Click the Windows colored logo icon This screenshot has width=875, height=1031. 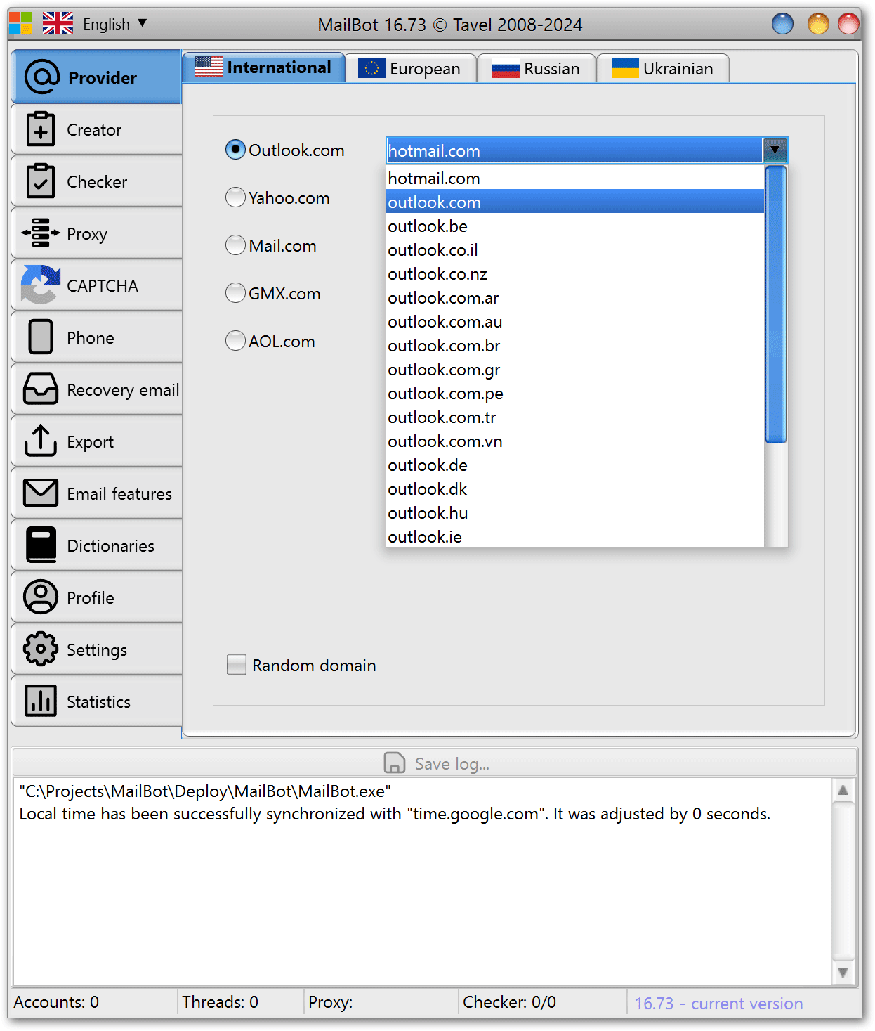tap(20, 23)
